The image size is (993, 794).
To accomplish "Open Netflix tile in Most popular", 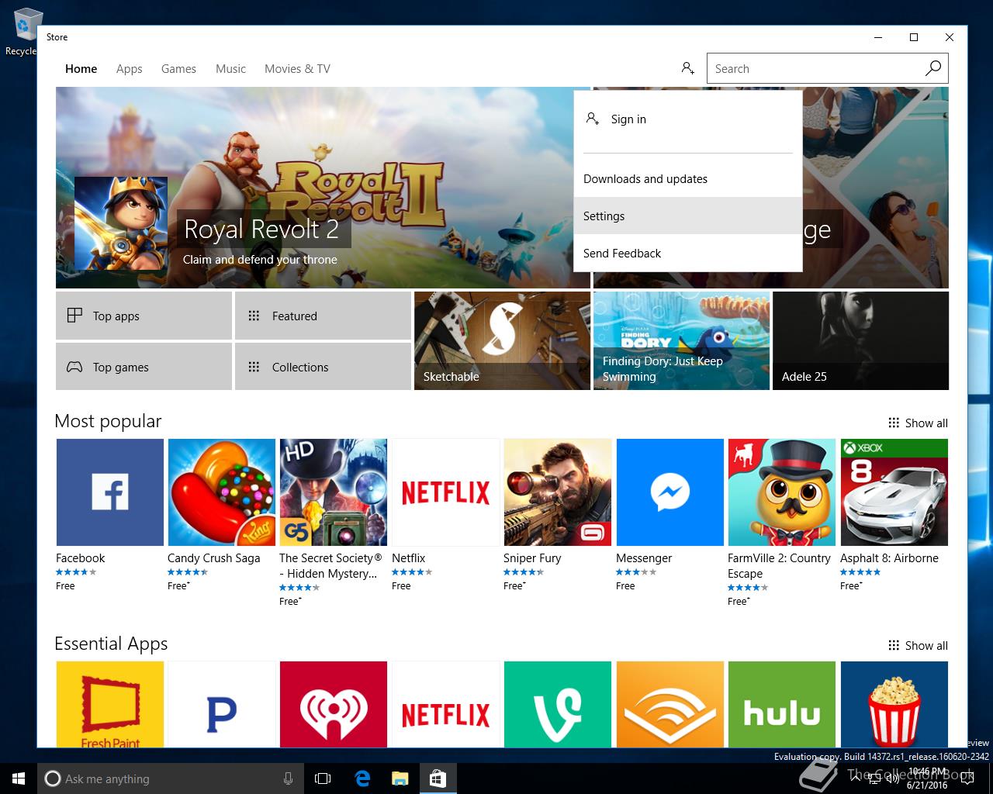I will pyautogui.click(x=446, y=492).
